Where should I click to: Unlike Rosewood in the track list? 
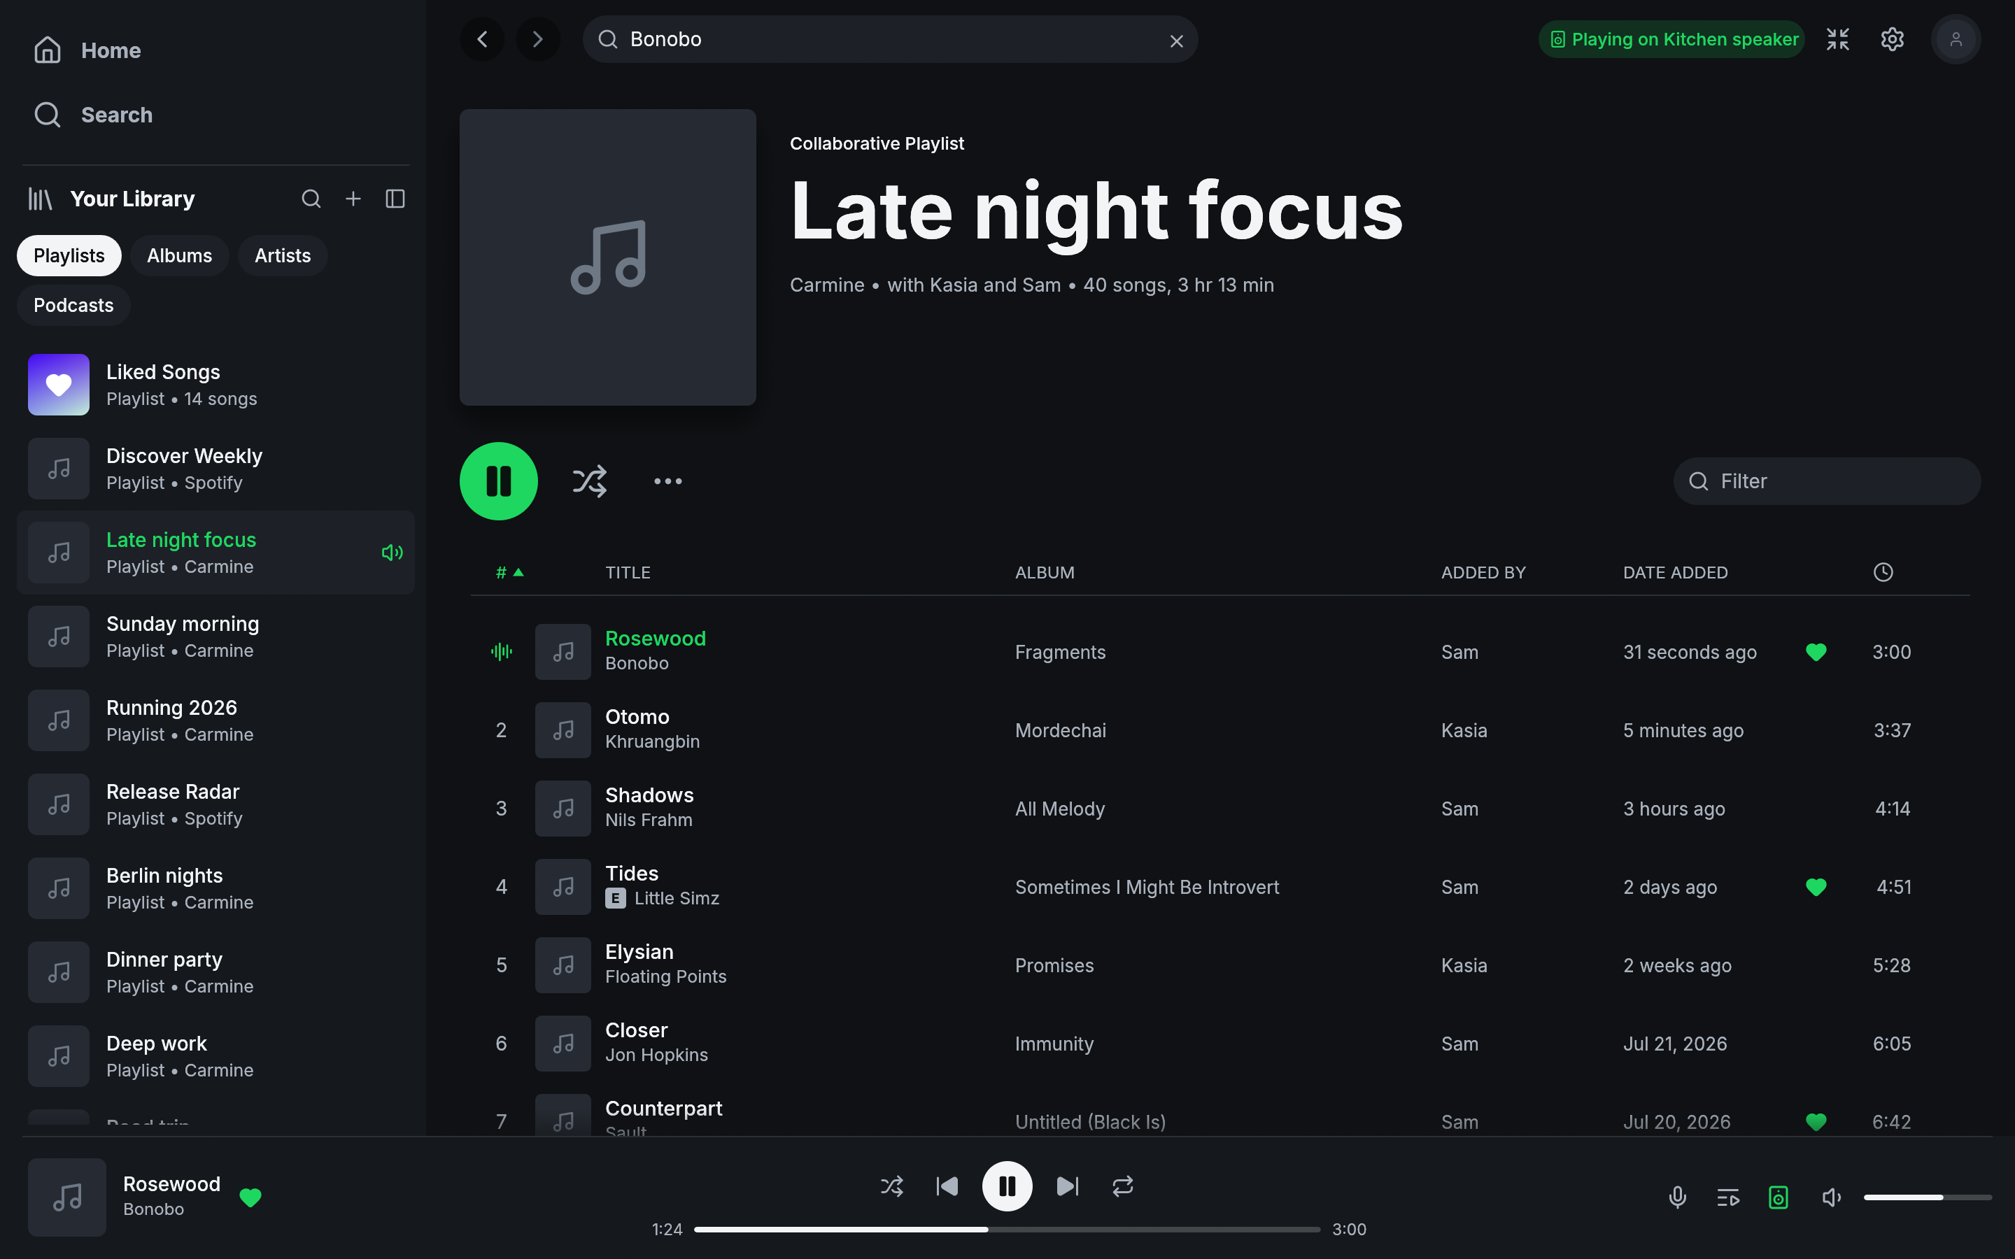point(1816,652)
